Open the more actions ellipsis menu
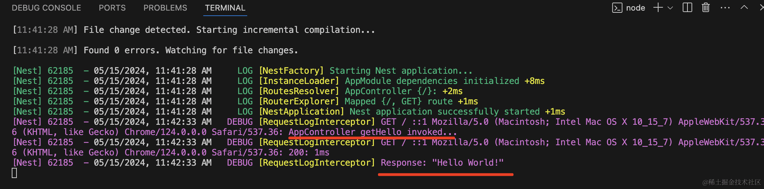Image resolution: width=764 pixels, height=189 pixels. click(x=725, y=8)
